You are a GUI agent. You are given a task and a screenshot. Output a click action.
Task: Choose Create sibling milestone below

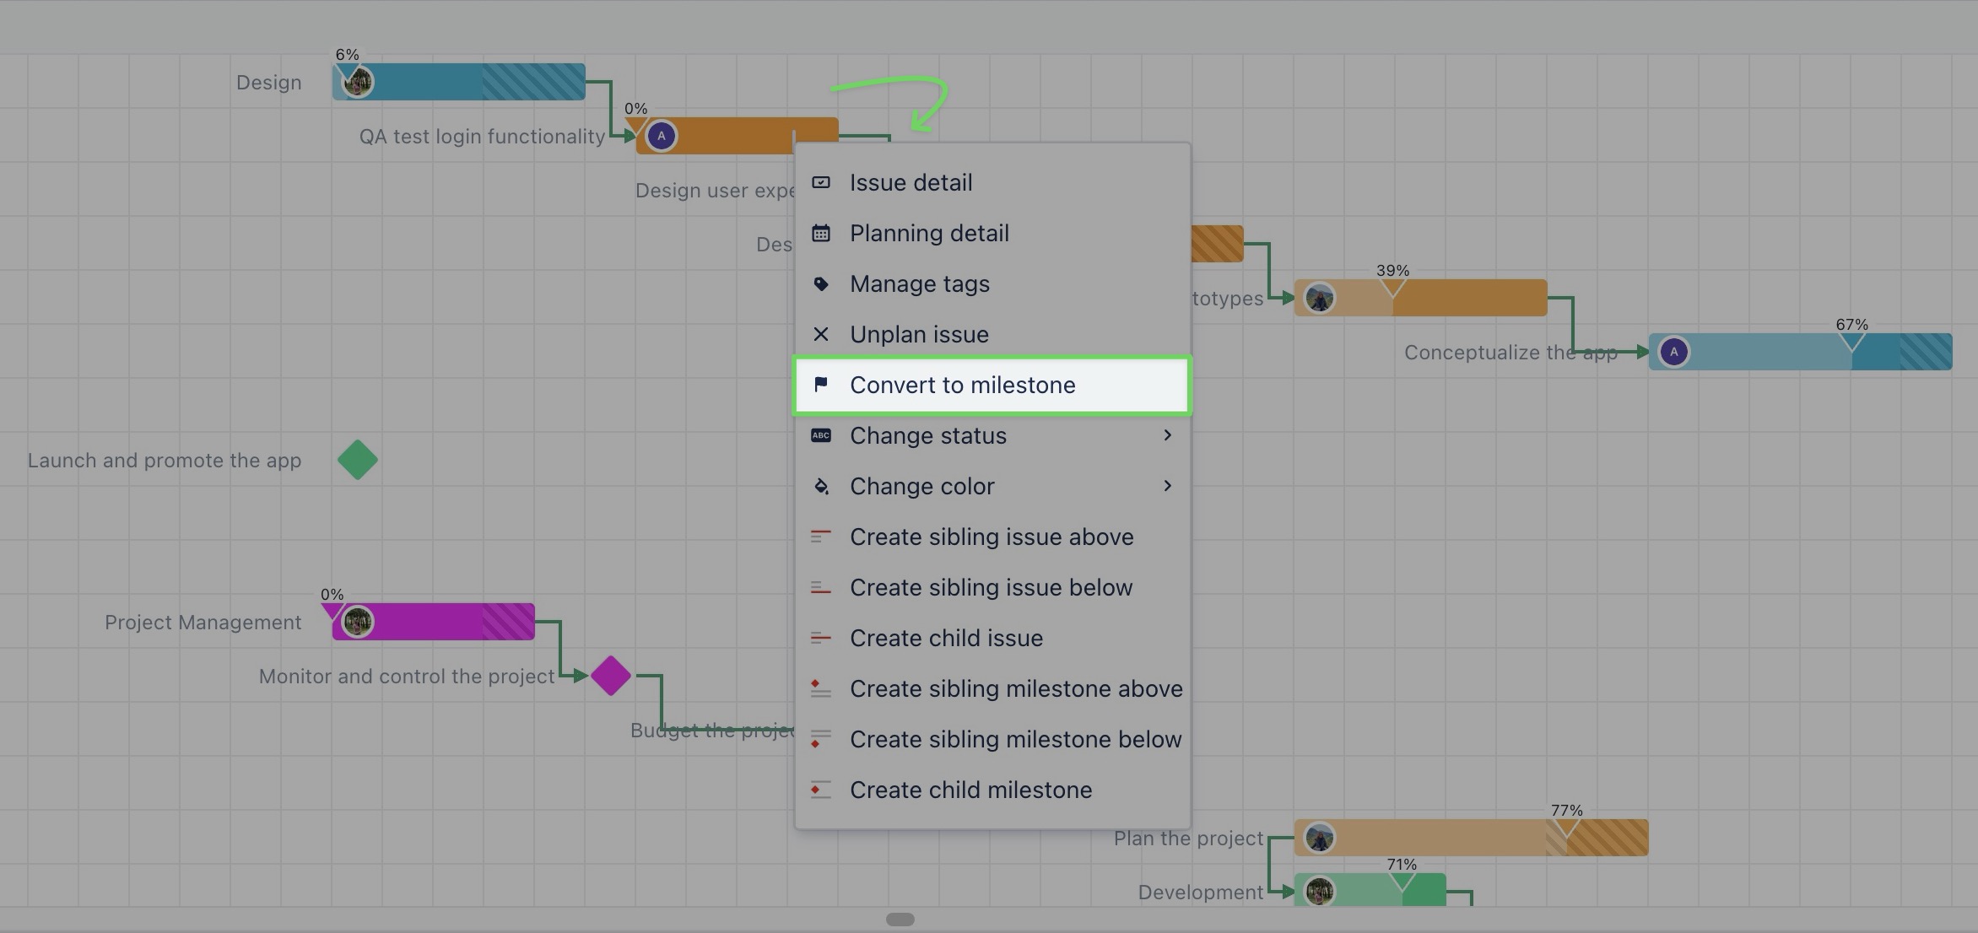point(1015,739)
